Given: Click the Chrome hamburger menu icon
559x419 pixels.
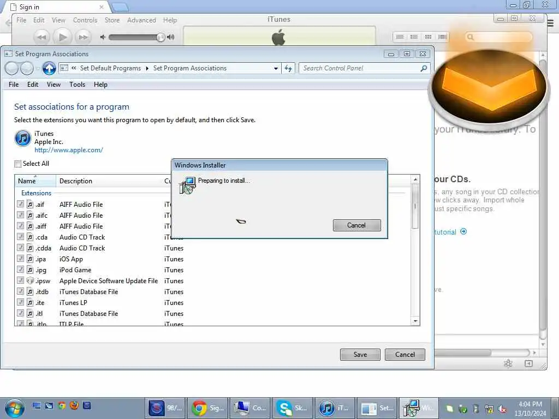Looking at the screenshot, I should click(550, 23).
